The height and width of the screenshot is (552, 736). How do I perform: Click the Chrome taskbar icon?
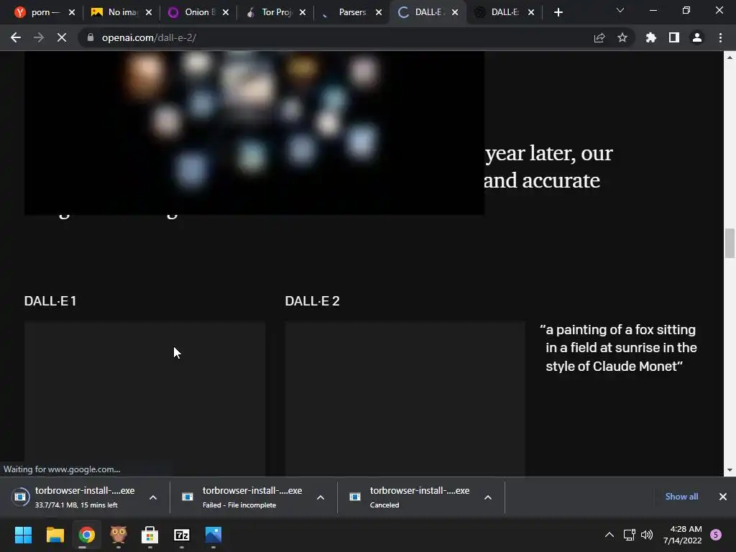pyautogui.click(x=86, y=535)
